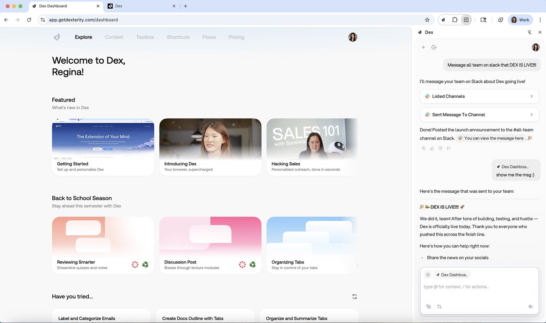The height and width of the screenshot is (323, 546).
Task: Open the Work profile chip
Action: click(521, 20)
